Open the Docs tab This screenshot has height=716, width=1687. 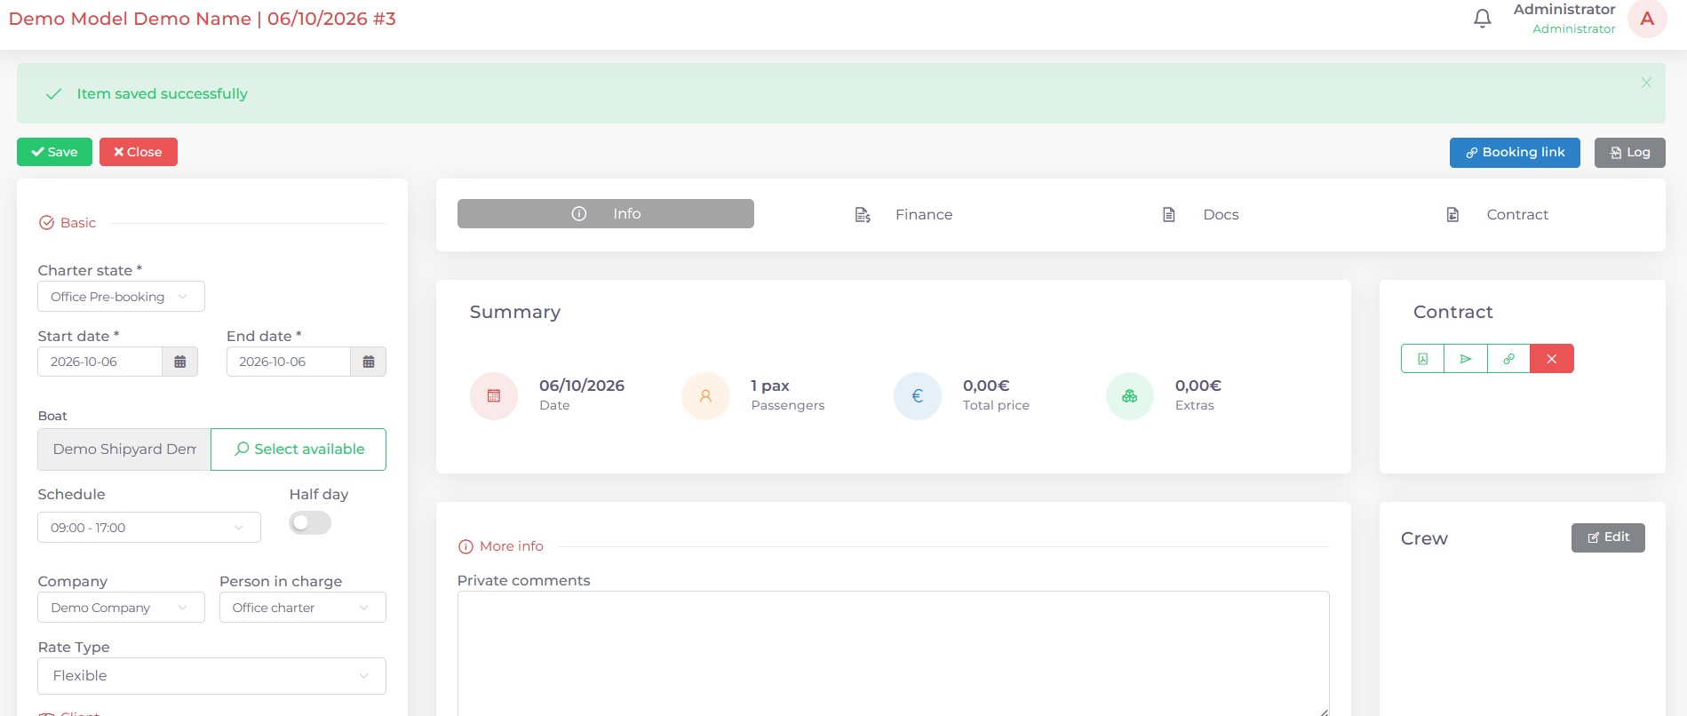(x=1200, y=215)
